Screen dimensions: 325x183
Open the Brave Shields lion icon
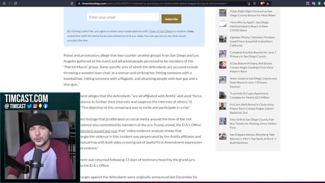click(x=262, y=4)
